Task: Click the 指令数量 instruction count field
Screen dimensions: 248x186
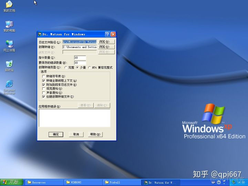Action: click(x=80, y=58)
